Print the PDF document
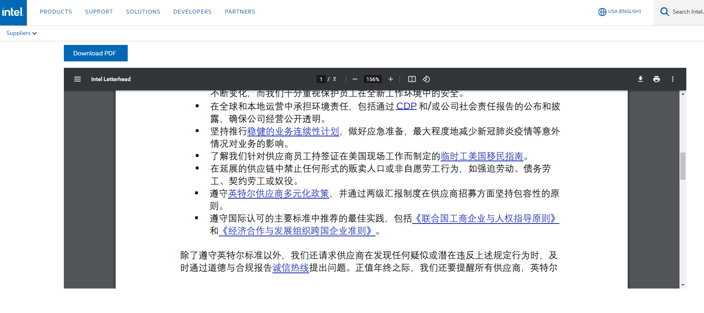The height and width of the screenshot is (313, 704). click(x=657, y=79)
